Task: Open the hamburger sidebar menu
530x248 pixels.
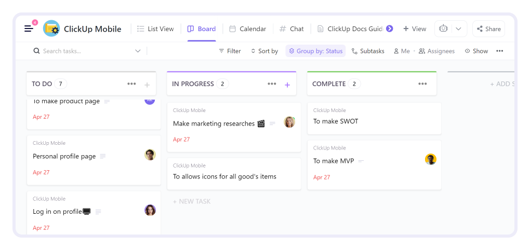Action: (29, 29)
